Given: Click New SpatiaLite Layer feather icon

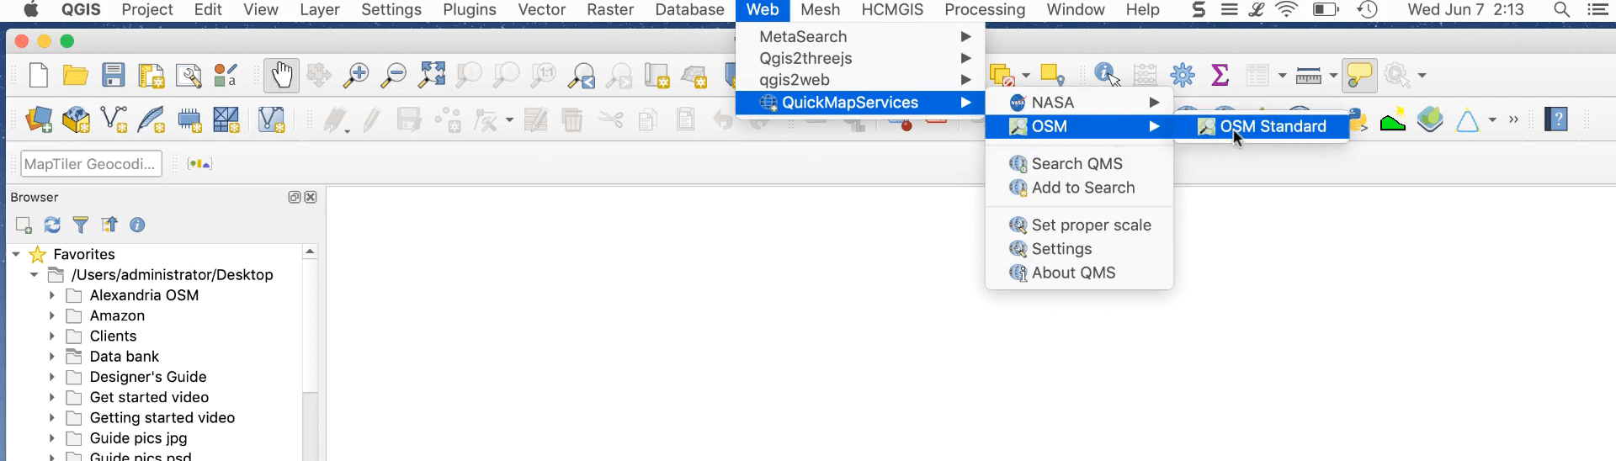Looking at the screenshot, I should pyautogui.click(x=151, y=120).
